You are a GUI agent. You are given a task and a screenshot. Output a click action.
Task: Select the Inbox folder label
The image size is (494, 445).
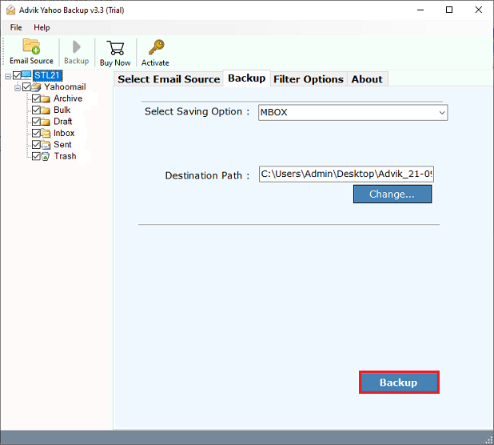[x=64, y=133]
